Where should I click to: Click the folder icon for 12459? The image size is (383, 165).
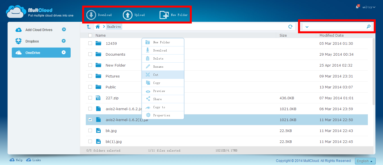(x=98, y=43)
